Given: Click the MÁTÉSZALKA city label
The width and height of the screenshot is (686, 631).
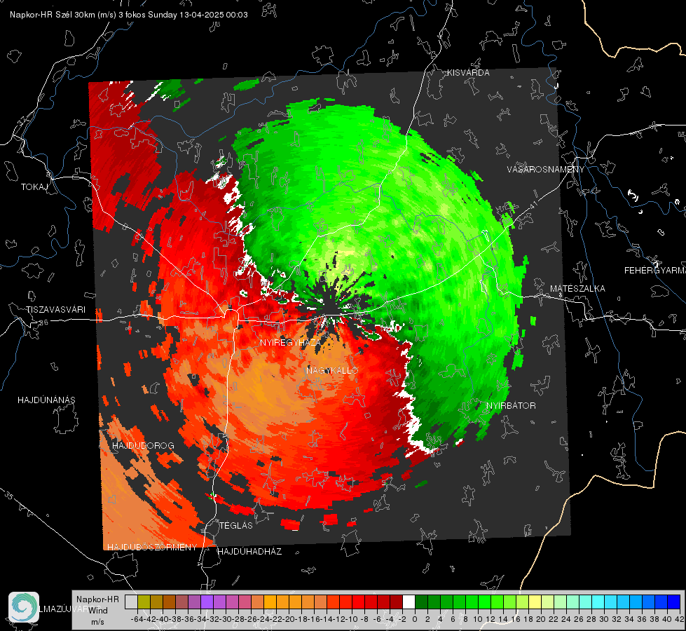Looking at the screenshot, I should (577, 289).
